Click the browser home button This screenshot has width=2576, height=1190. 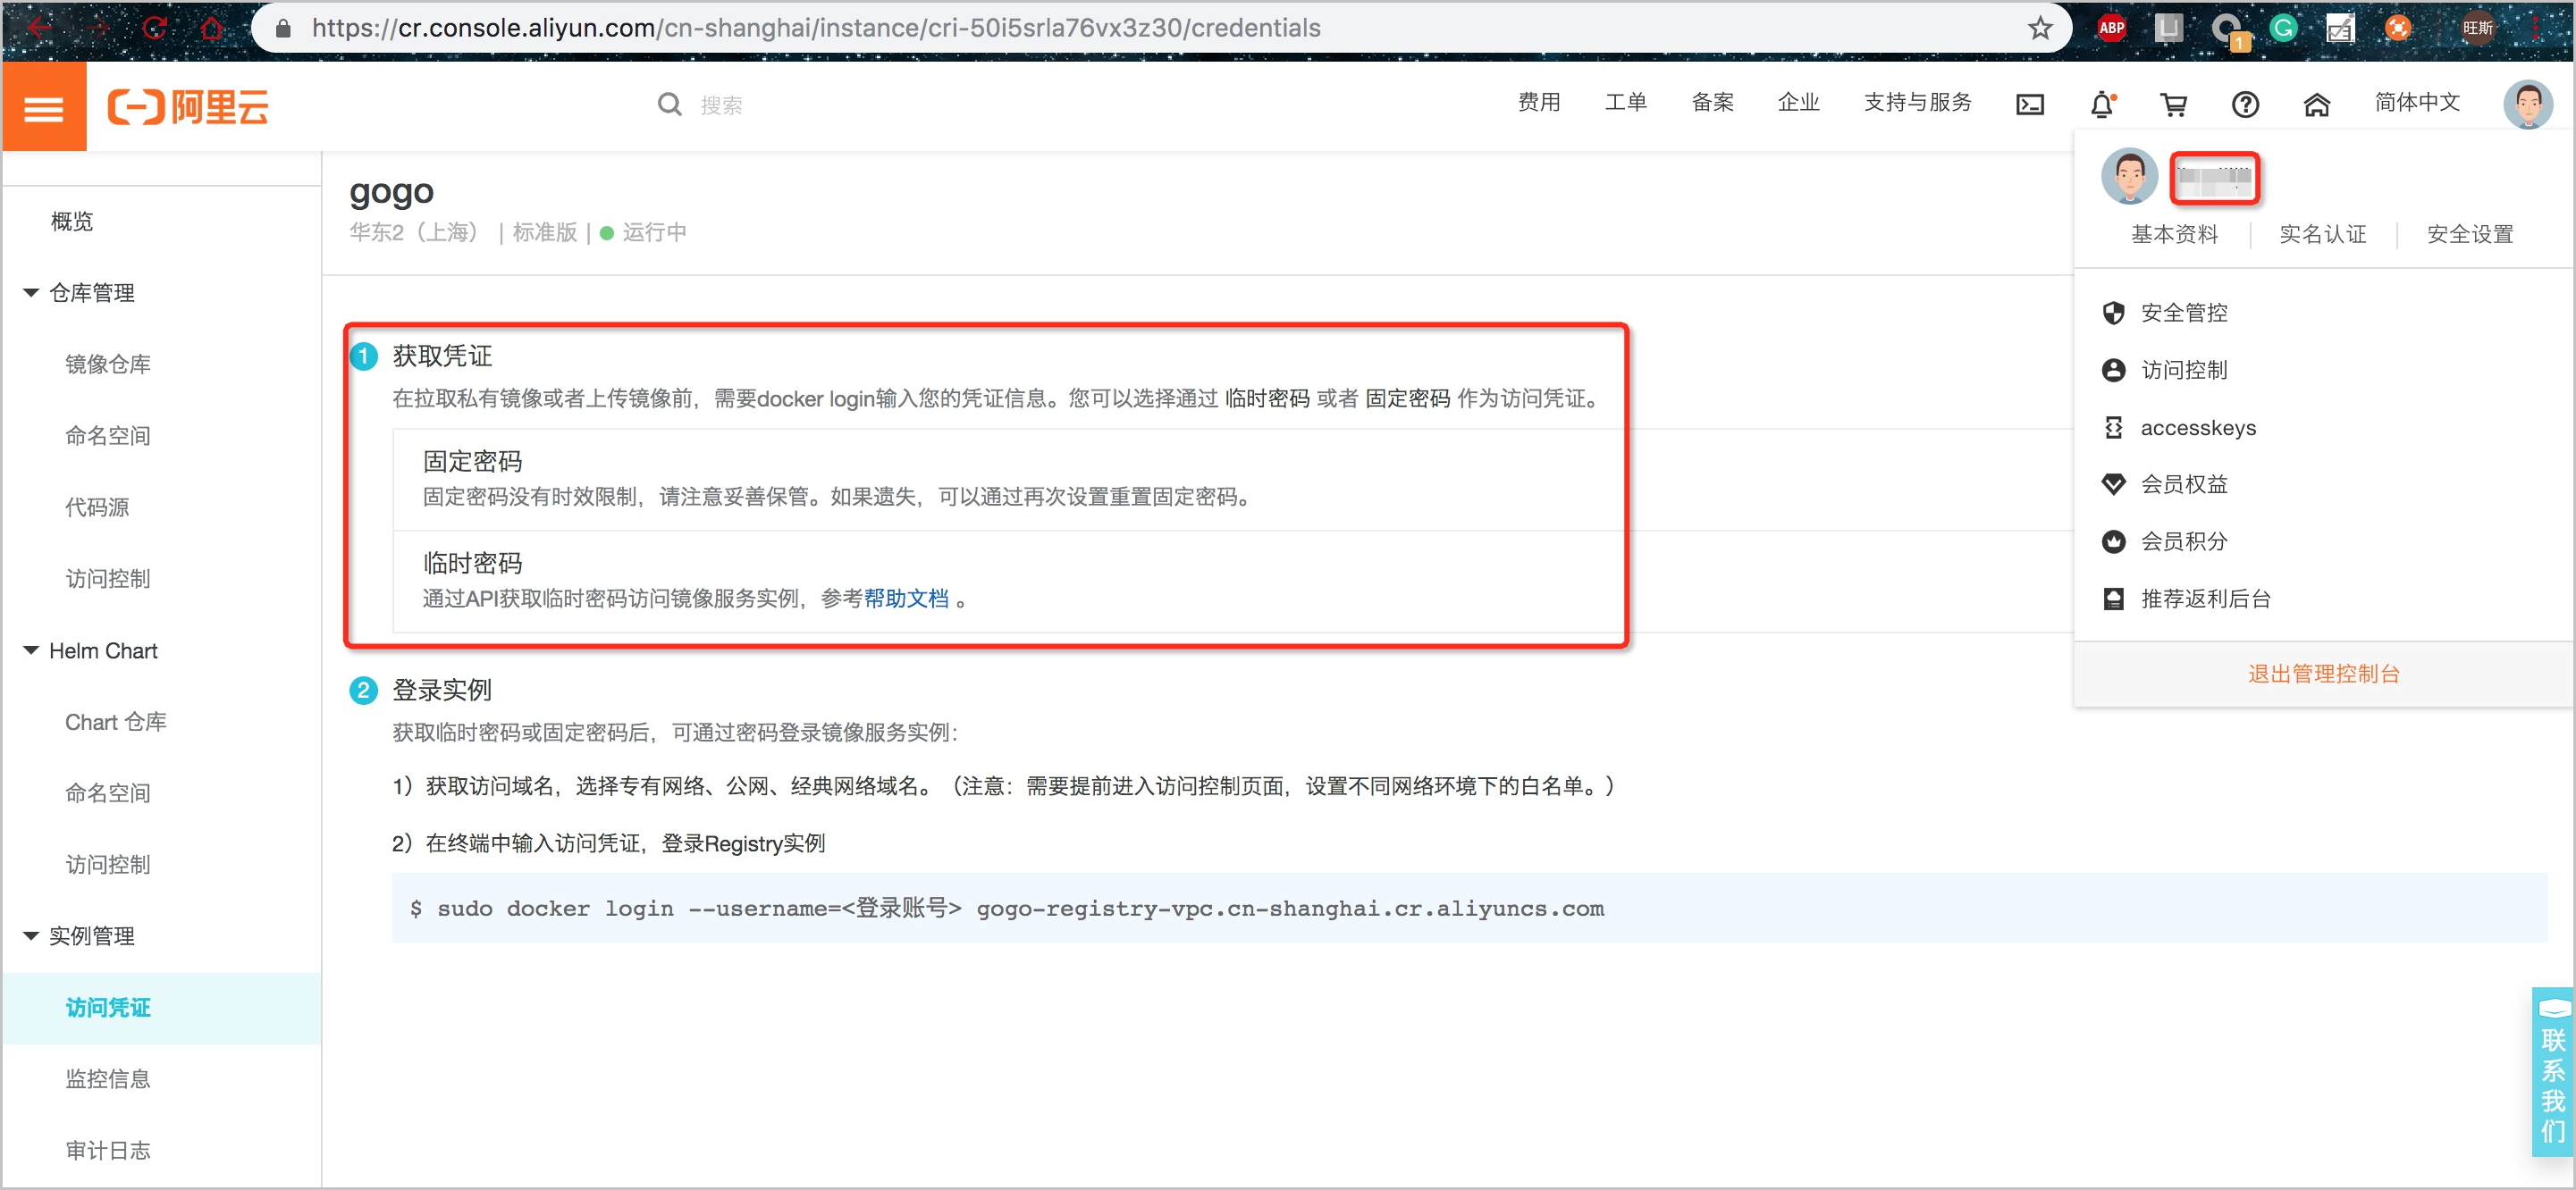(x=211, y=28)
